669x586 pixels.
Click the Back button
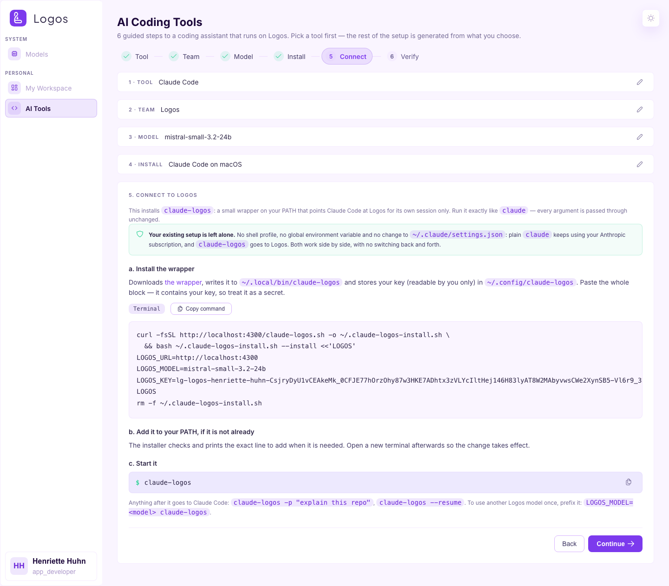(x=569, y=544)
